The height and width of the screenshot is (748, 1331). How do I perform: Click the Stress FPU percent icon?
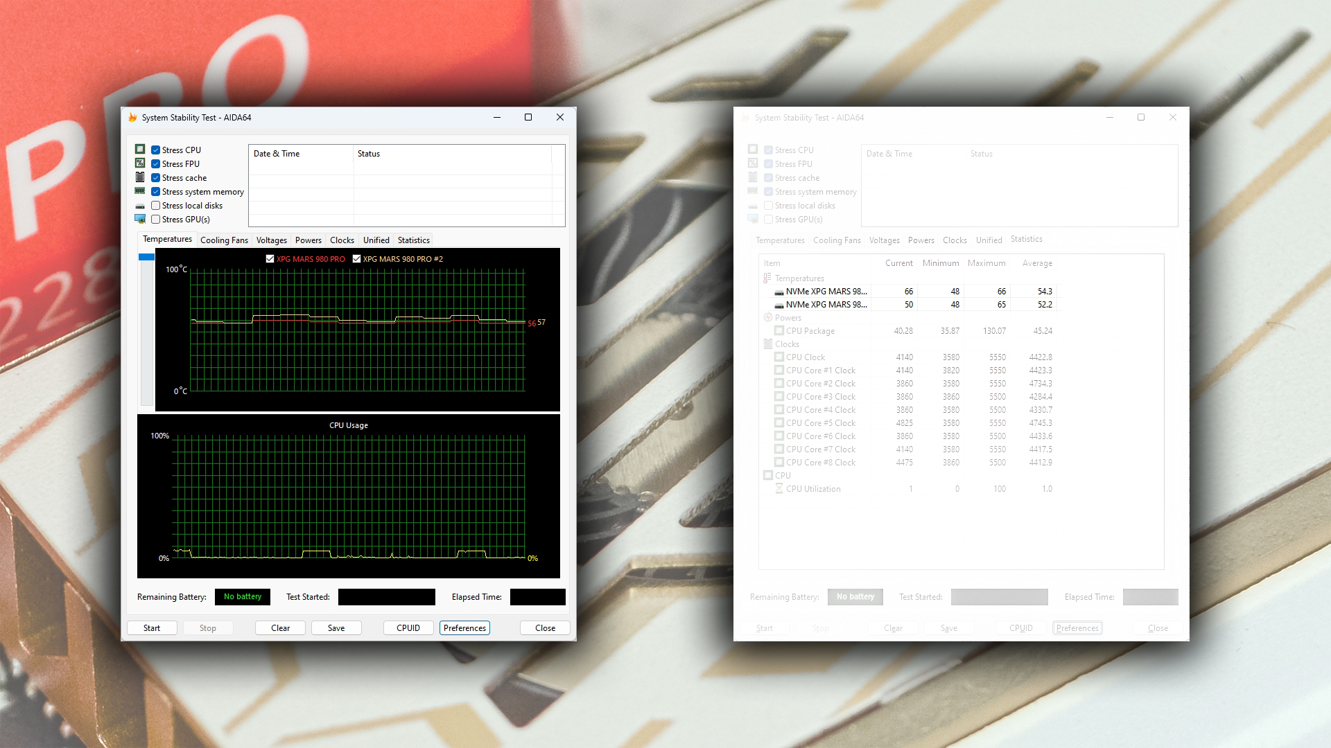[x=140, y=163]
